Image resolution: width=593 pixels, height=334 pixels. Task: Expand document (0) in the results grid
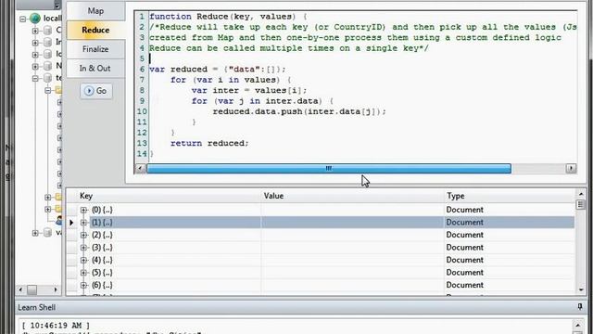(x=83, y=210)
